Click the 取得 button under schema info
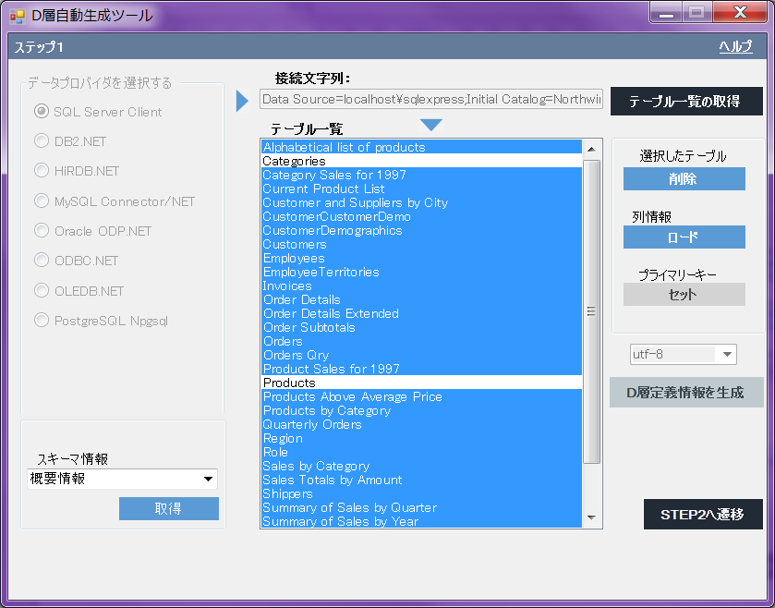 [168, 509]
